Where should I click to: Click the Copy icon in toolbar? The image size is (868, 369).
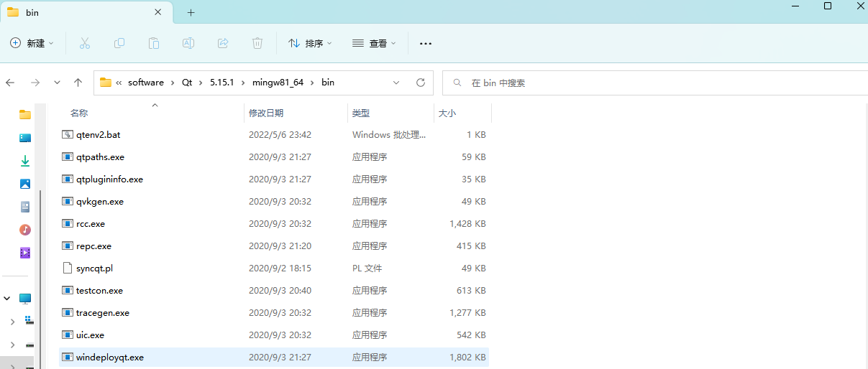pos(119,43)
